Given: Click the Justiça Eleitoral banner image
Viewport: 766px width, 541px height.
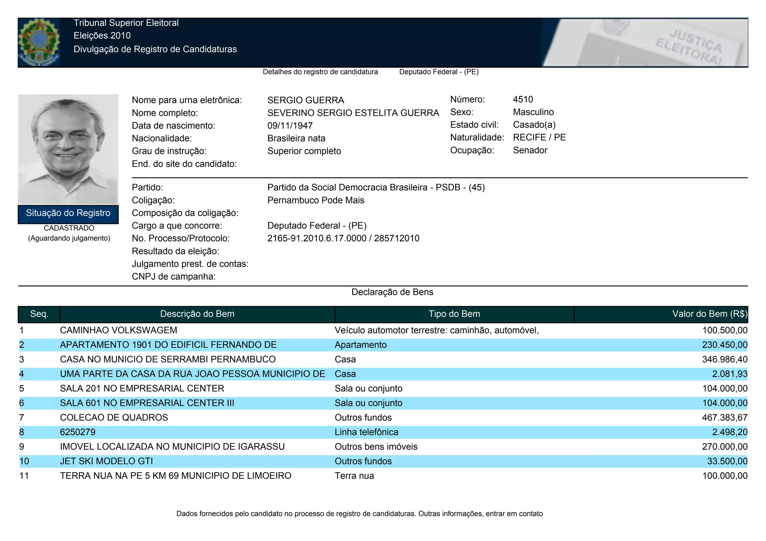Looking at the screenshot, I should coord(644,43).
